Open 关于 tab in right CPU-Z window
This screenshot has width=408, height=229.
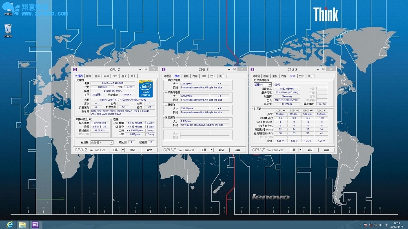pos(310,76)
